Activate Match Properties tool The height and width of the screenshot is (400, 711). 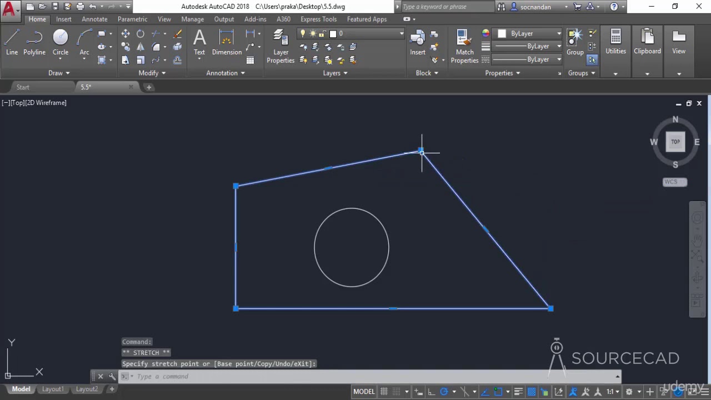[465, 47]
